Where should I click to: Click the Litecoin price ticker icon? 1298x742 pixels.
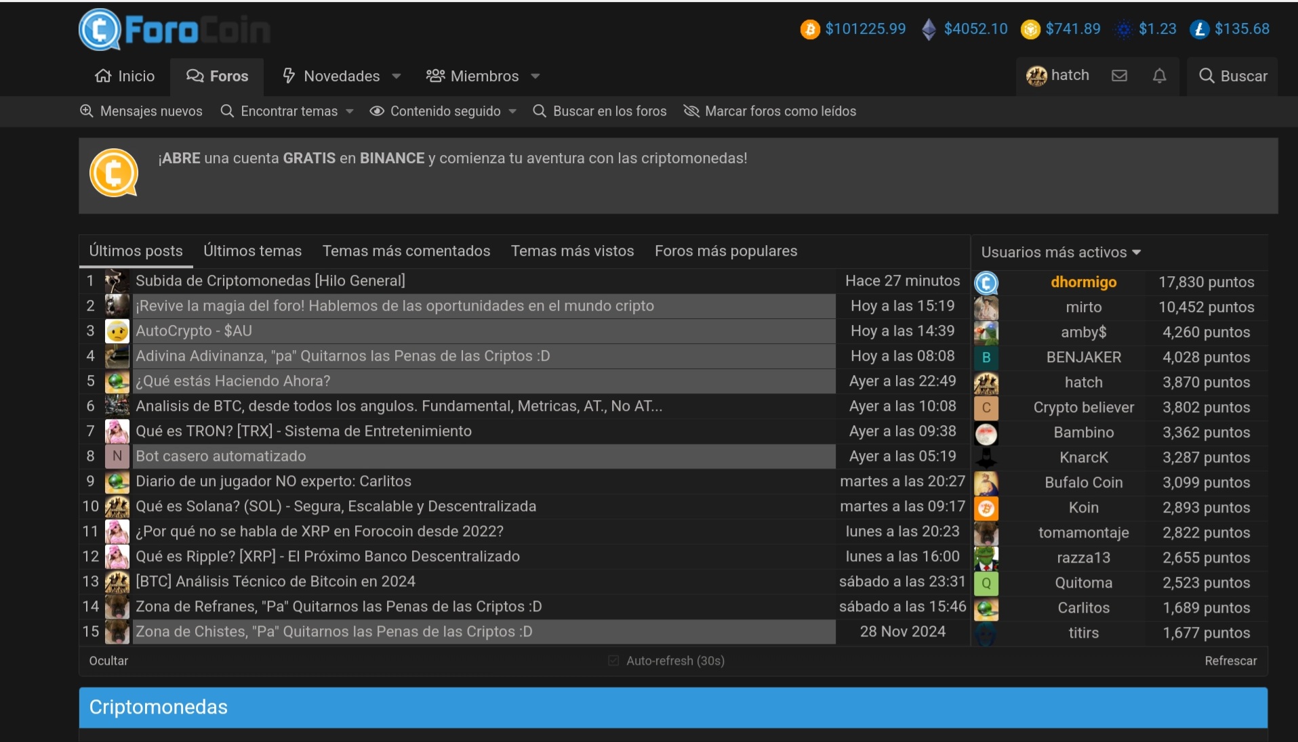[1199, 29]
